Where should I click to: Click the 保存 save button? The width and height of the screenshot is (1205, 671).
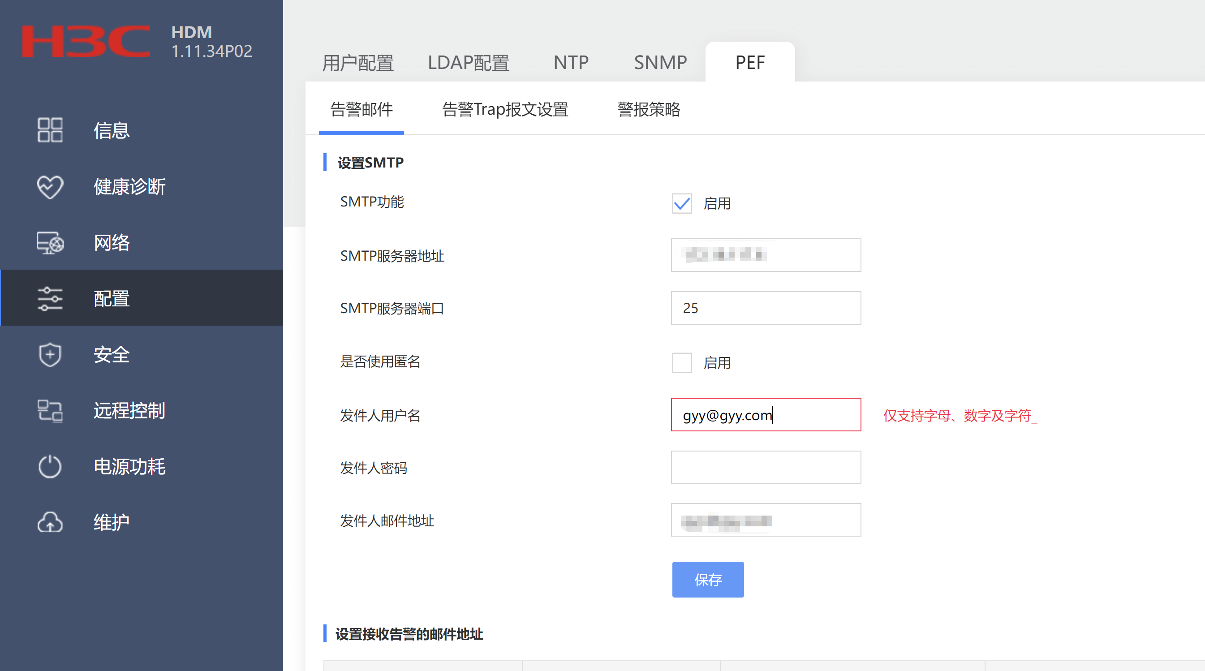(x=707, y=579)
